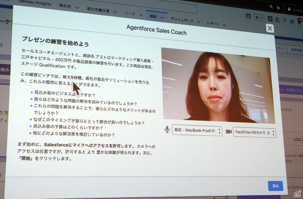Open the favorites list dropdown arrow
This screenshot has width=303, height=199.
click(262, 18)
